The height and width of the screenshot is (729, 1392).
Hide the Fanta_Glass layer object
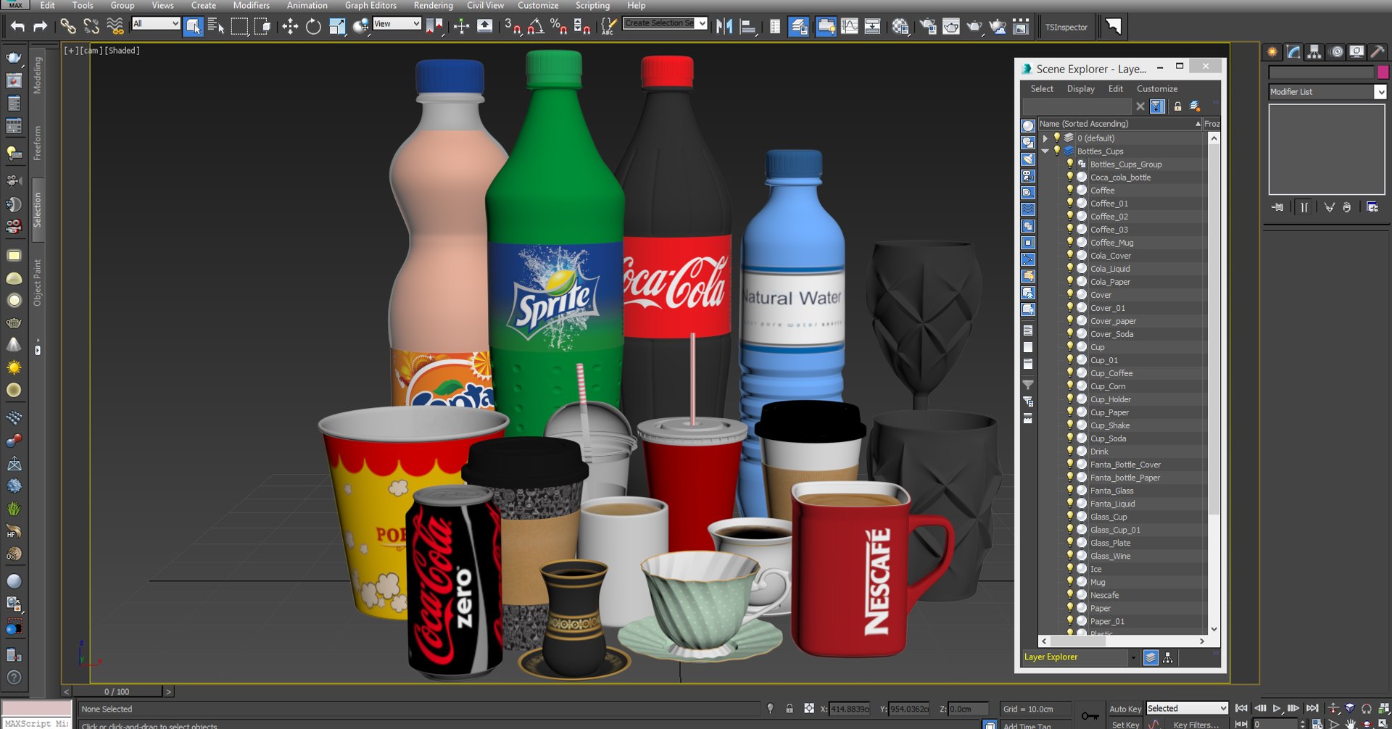pyautogui.click(x=1069, y=490)
